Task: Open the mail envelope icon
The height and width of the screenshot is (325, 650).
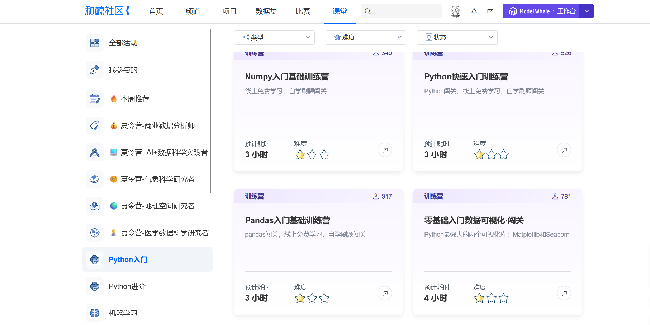Action: coord(490,11)
